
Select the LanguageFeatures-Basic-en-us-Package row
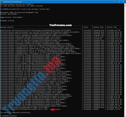(61, 47)
